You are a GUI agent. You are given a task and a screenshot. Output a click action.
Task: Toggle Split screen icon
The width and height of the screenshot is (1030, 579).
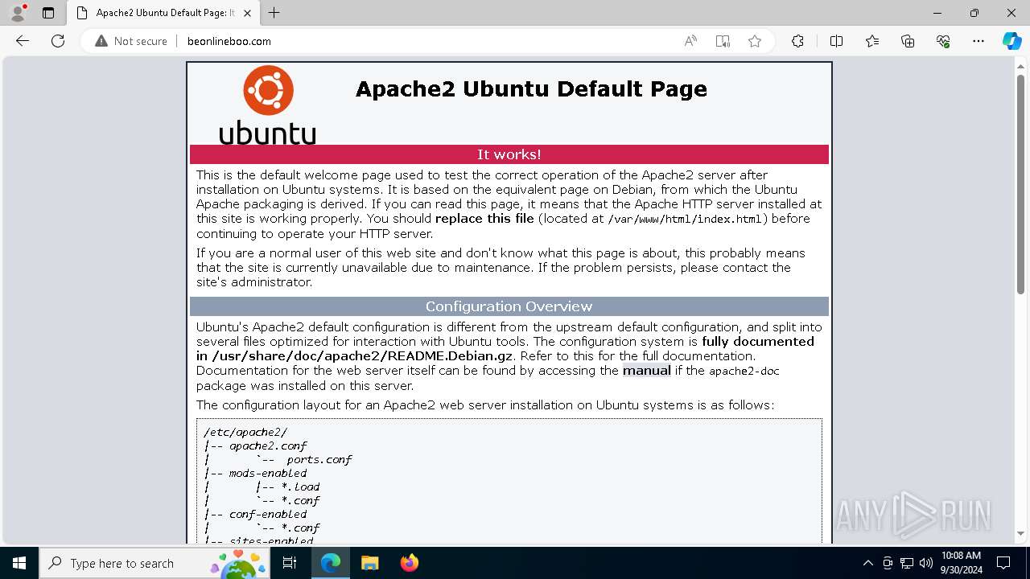tap(836, 41)
